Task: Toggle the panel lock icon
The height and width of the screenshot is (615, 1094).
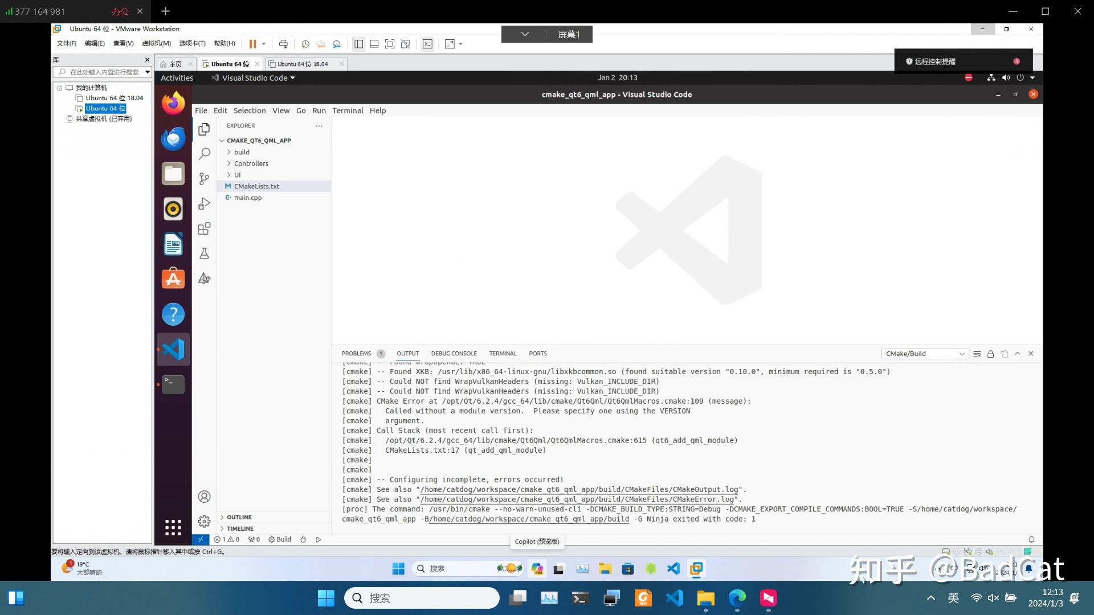Action: click(990, 354)
